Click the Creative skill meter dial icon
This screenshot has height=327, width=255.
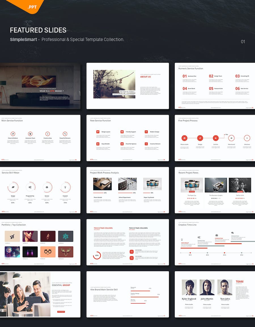[65, 187]
